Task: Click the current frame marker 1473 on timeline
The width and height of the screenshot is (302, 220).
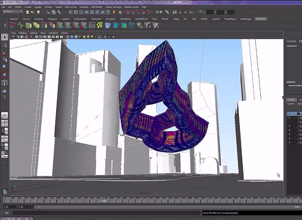Action: point(104,201)
